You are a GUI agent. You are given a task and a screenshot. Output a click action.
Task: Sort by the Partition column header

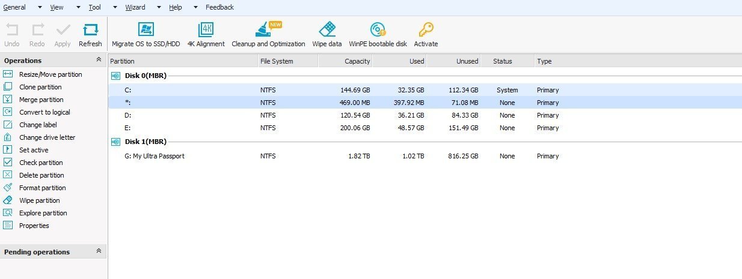tap(183, 61)
